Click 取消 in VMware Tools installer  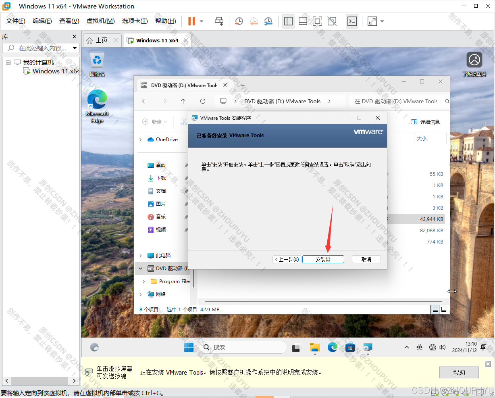point(366,259)
